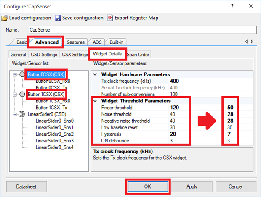The height and width of the screenshot is (197, 261).
Task: Select the Widget Details sub-tab
Action: coord(107,54)
